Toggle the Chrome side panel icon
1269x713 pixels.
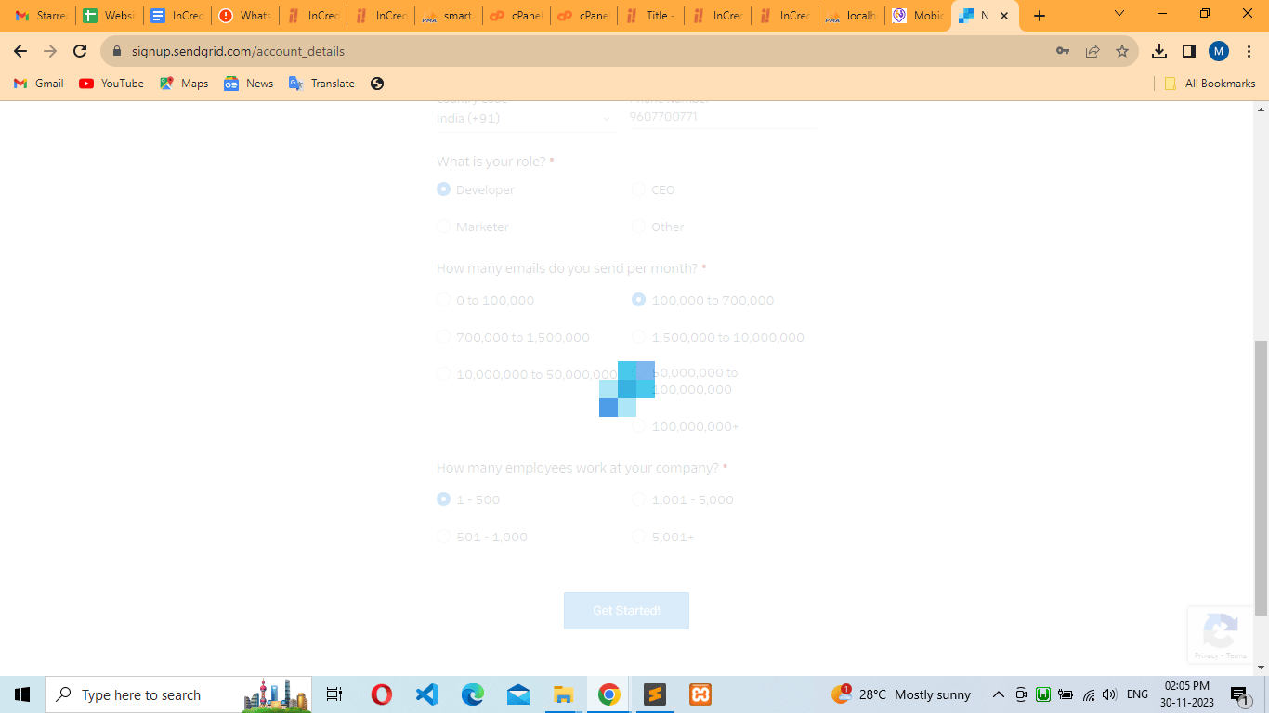(x=1189, y=51)
